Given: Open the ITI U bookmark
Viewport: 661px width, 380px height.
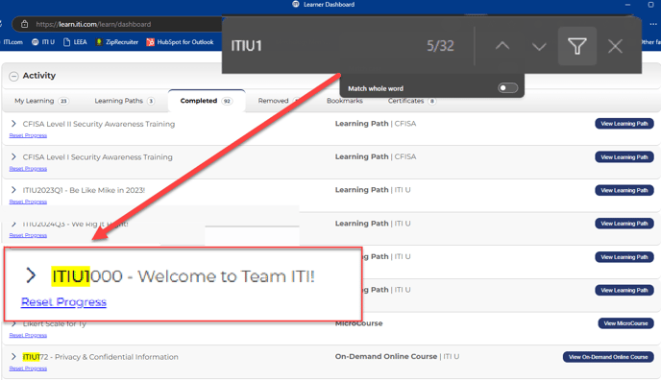Looking at the screenshot, I should click(43, 42).
